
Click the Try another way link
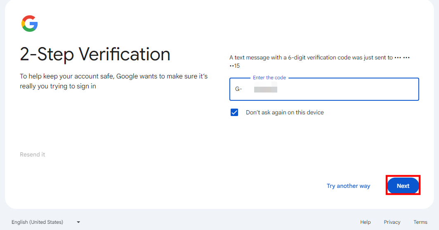[x=348, y=186]
